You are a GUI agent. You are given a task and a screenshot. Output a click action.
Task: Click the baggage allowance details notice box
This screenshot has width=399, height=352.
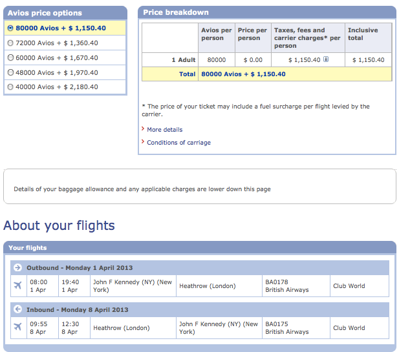[x=200, y=186]
